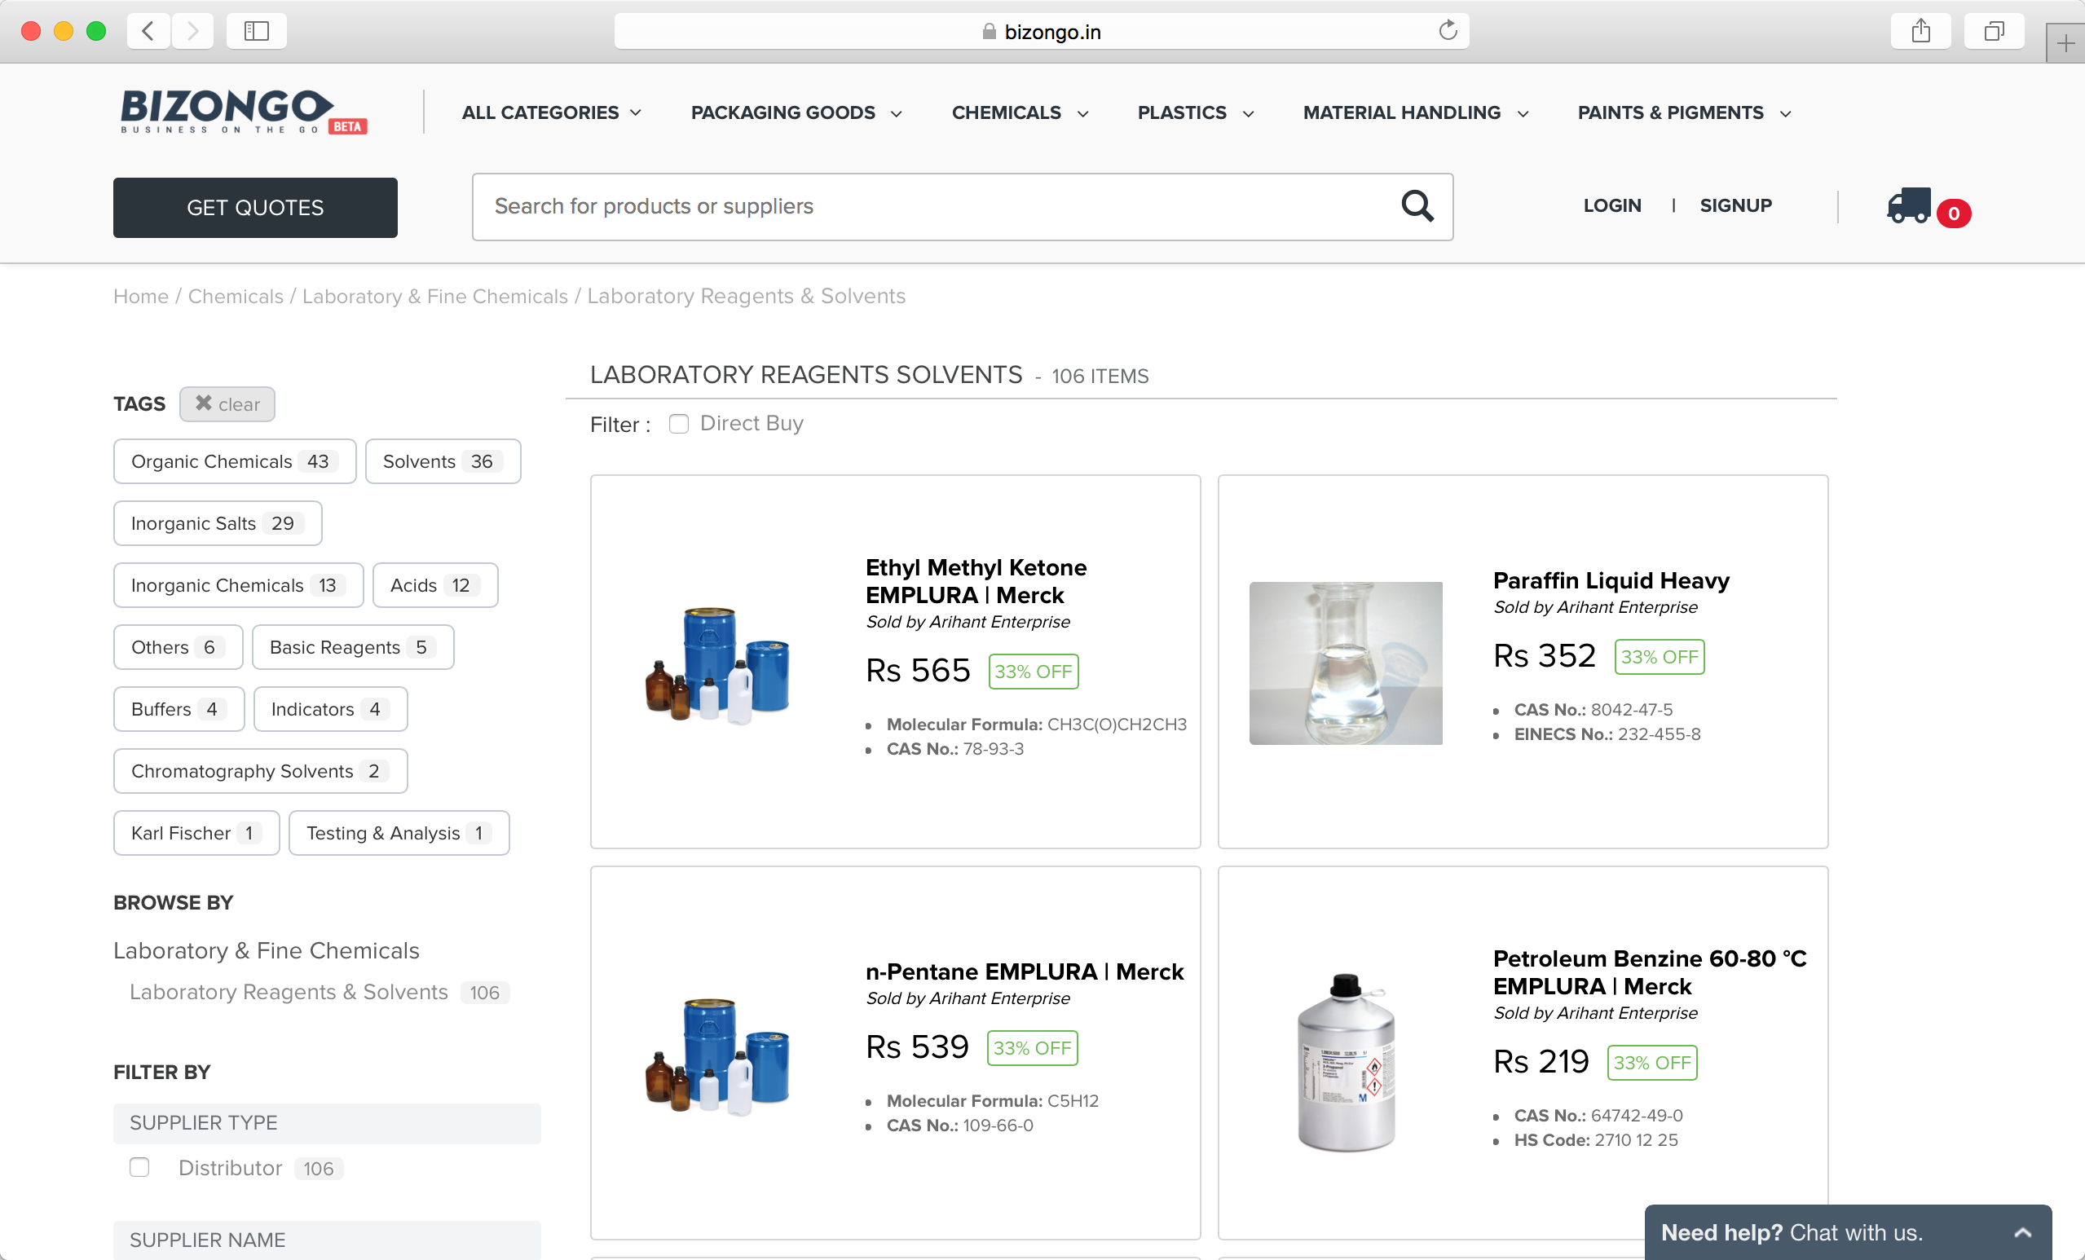Open the Chemicals dropdown menu
Screen dimensions: 2085x1260
[x=1019, y=112]
